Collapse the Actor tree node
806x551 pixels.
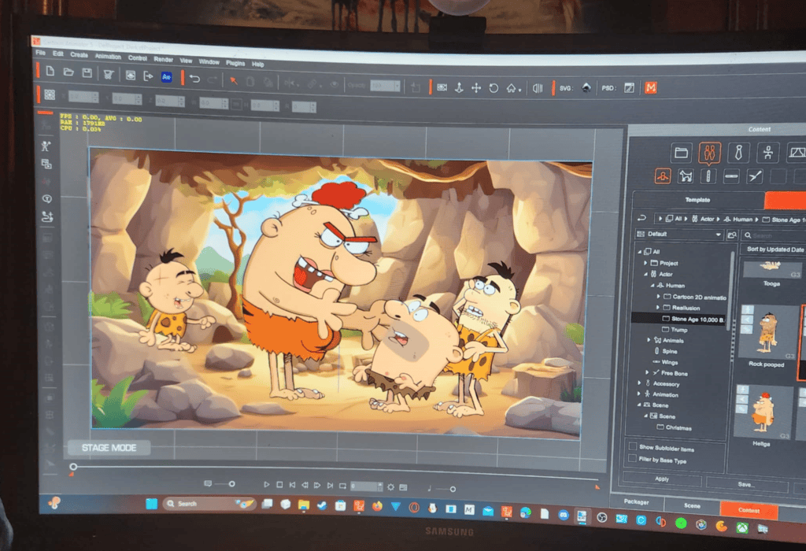(x=645, y=274)
